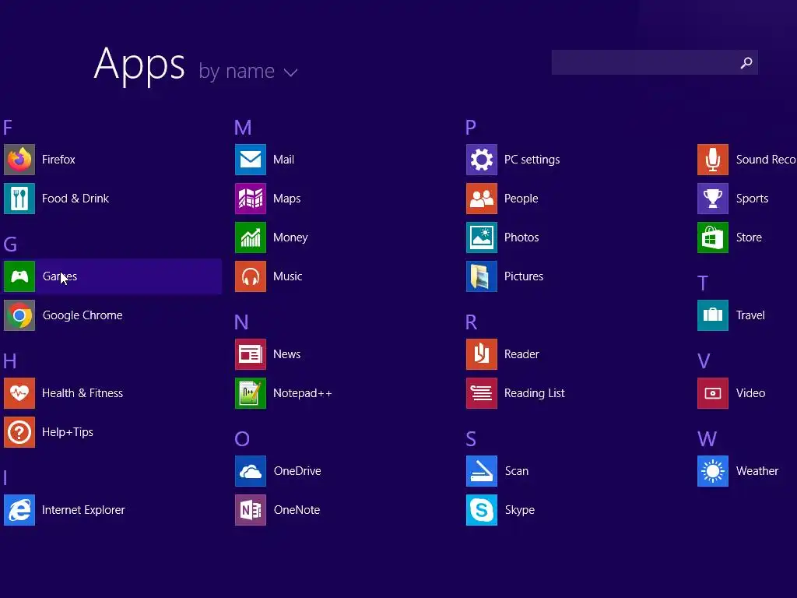Click the W group letter header

(x=707, y=439)
